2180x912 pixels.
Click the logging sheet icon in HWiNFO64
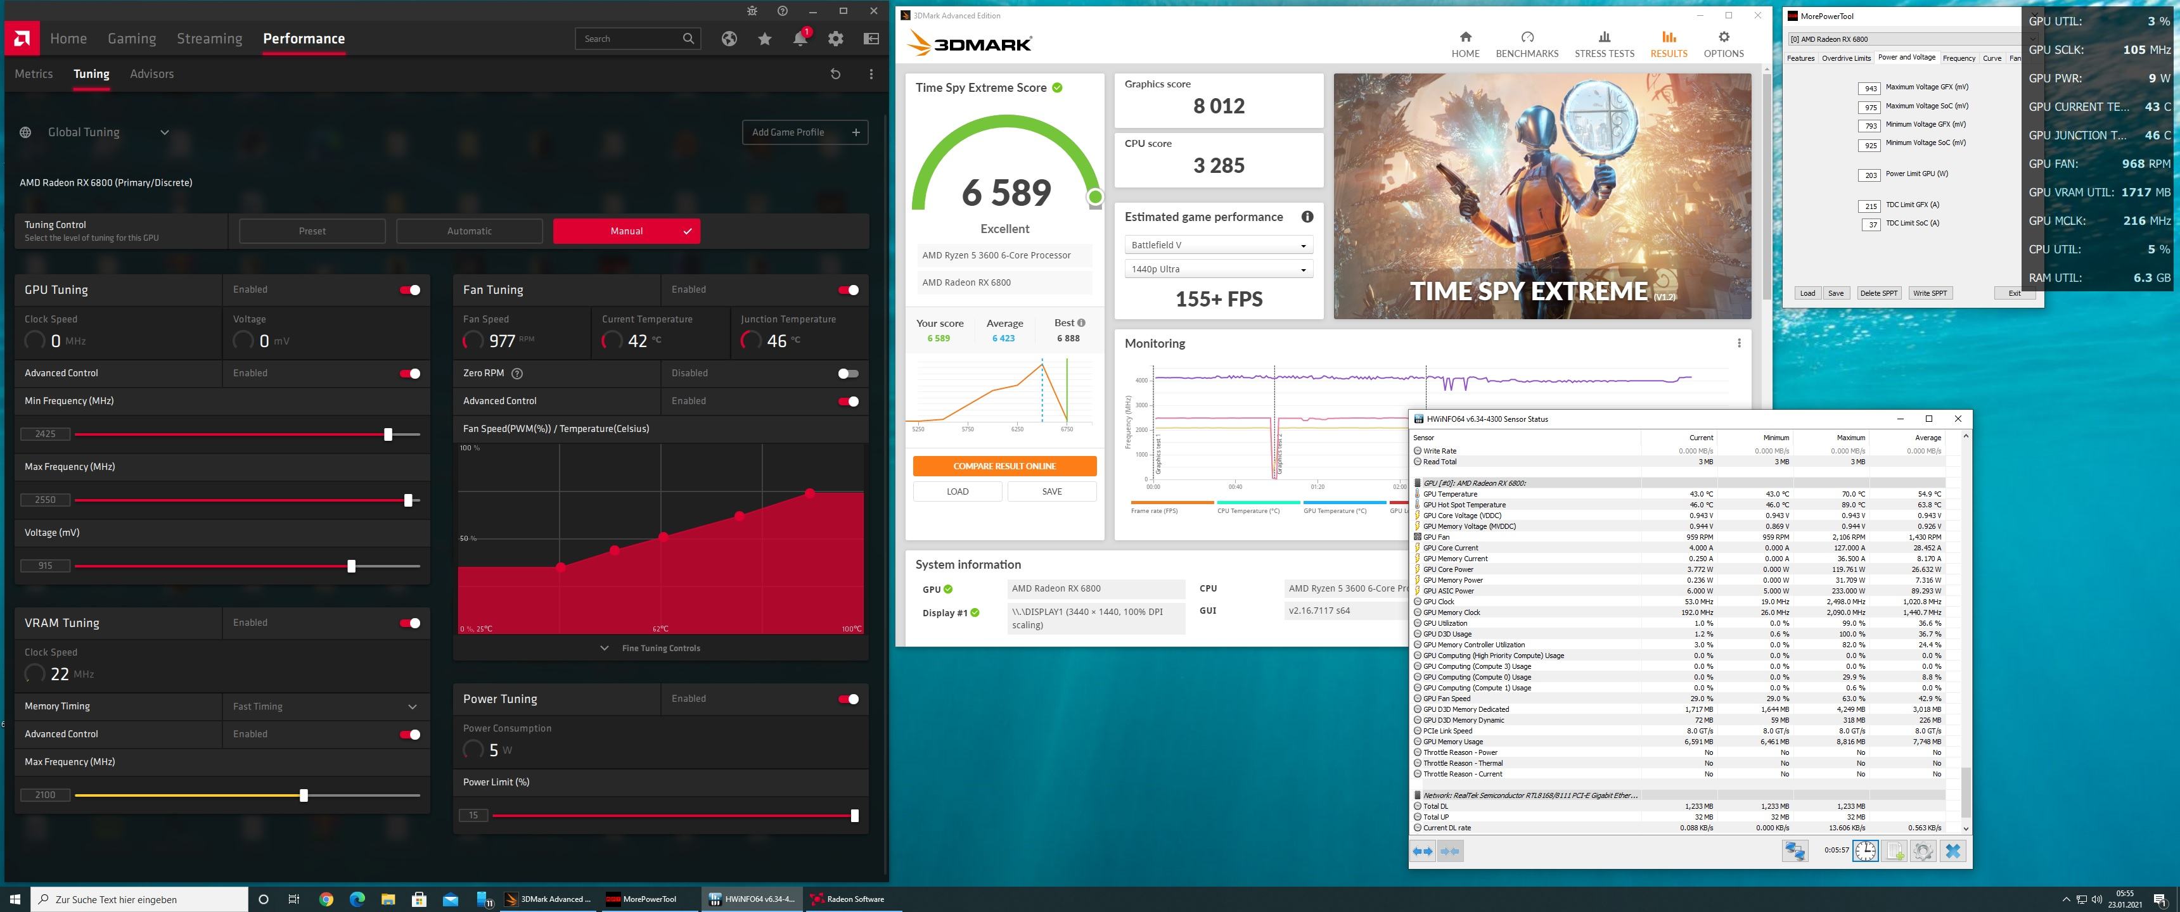point(1895,851)
